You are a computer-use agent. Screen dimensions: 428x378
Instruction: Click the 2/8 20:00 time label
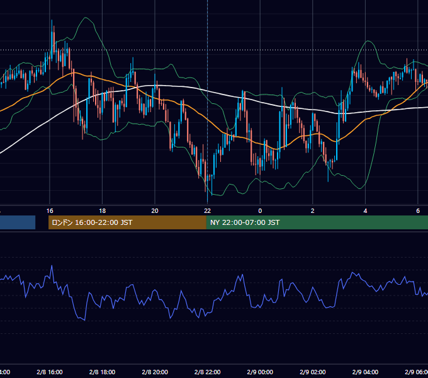[155, 372]
